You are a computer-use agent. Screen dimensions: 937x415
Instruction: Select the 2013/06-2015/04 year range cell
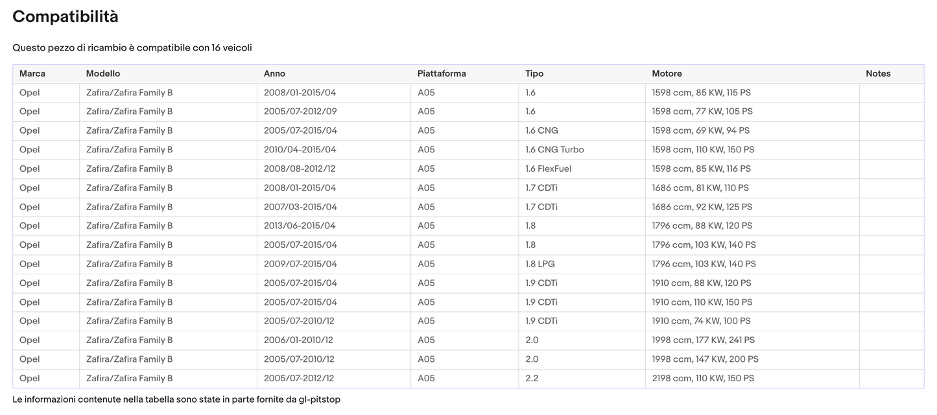pos(300,226)
